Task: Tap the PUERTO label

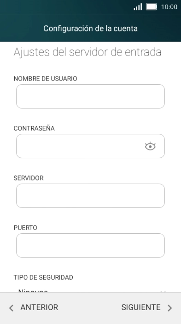Action: [25, 228]
